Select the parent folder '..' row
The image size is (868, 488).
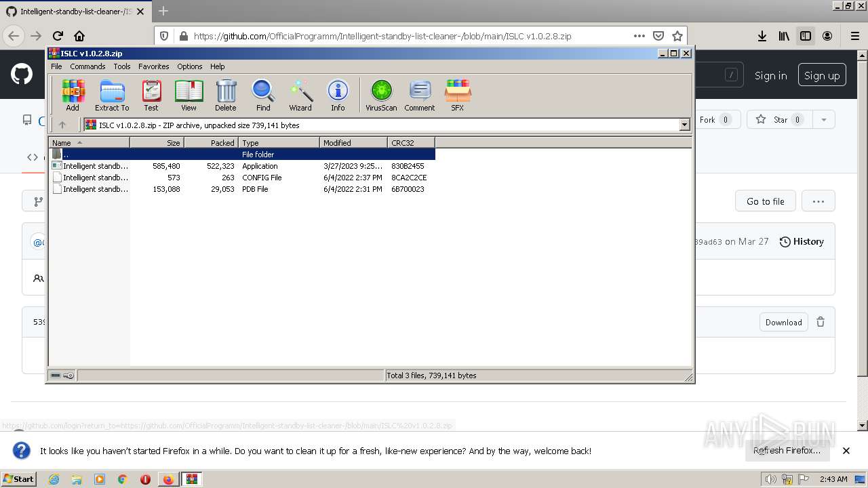pos(242,155)
